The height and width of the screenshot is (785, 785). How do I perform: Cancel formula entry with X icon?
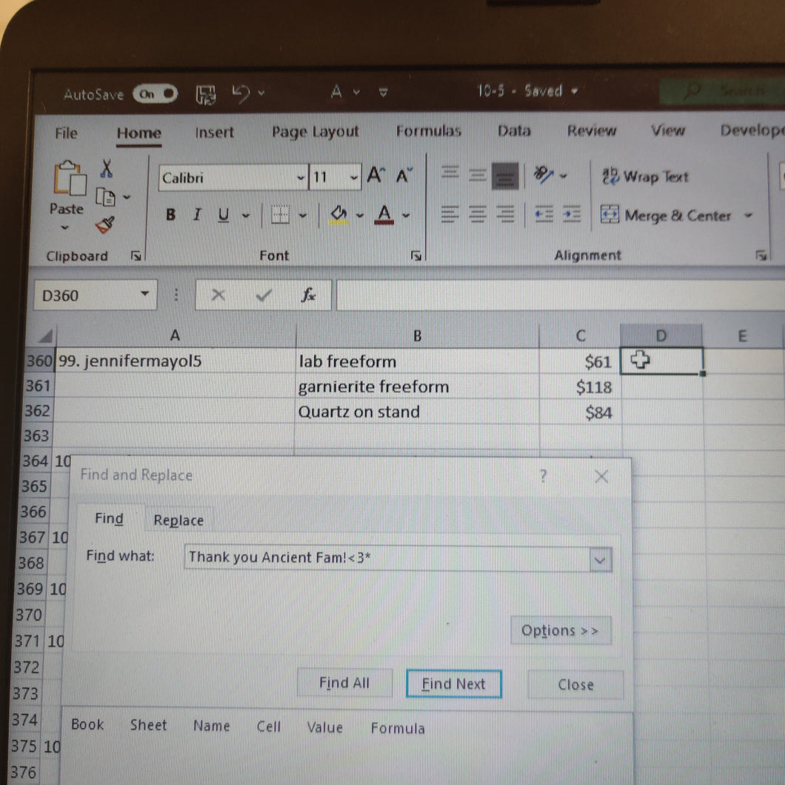[x=218, y=295]
